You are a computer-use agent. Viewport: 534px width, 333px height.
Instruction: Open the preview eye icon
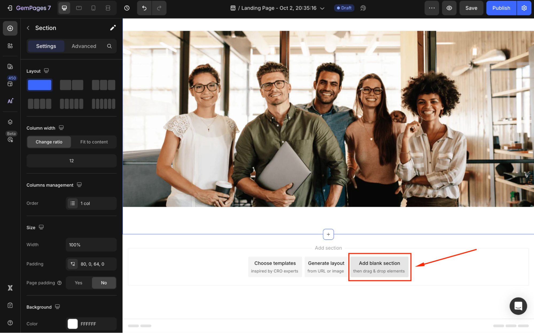click(x=449, y=8)
